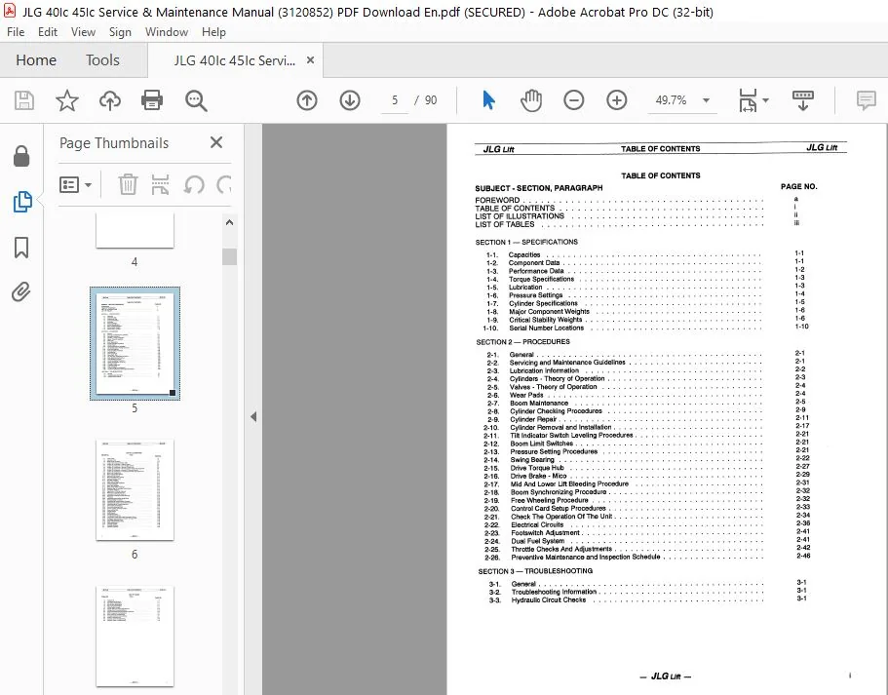Select the JLG 40Ic 45Ic Servi... tab
The width and height of the screenshot is (888, 695).
235,60
